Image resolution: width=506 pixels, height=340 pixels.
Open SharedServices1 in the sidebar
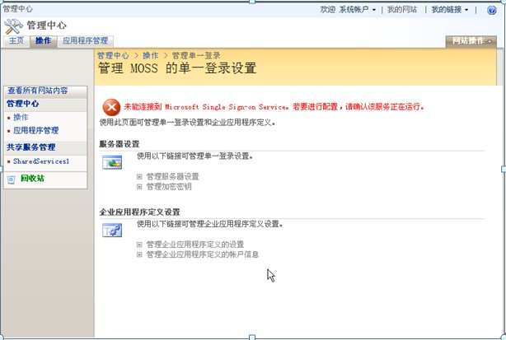pyautogui.click(x=41, y=161)
